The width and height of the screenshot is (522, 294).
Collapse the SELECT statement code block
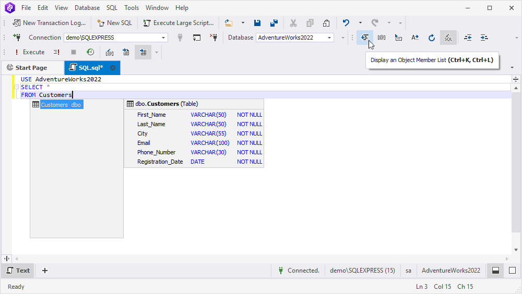click(16, 87)
